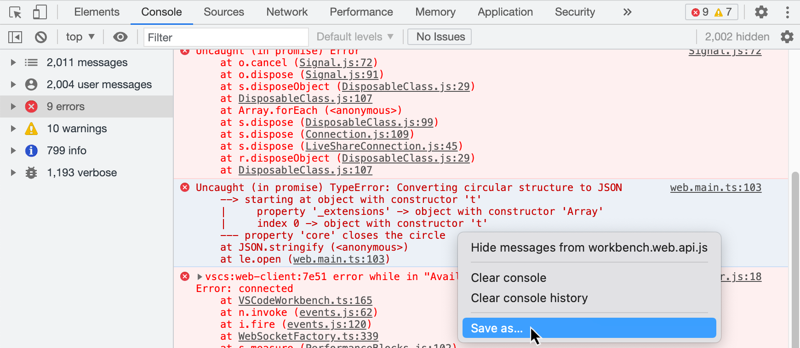Open console settings gear beside hidden count
The width and height of the screenshot is (800, 348).
(x=787, y=37)
